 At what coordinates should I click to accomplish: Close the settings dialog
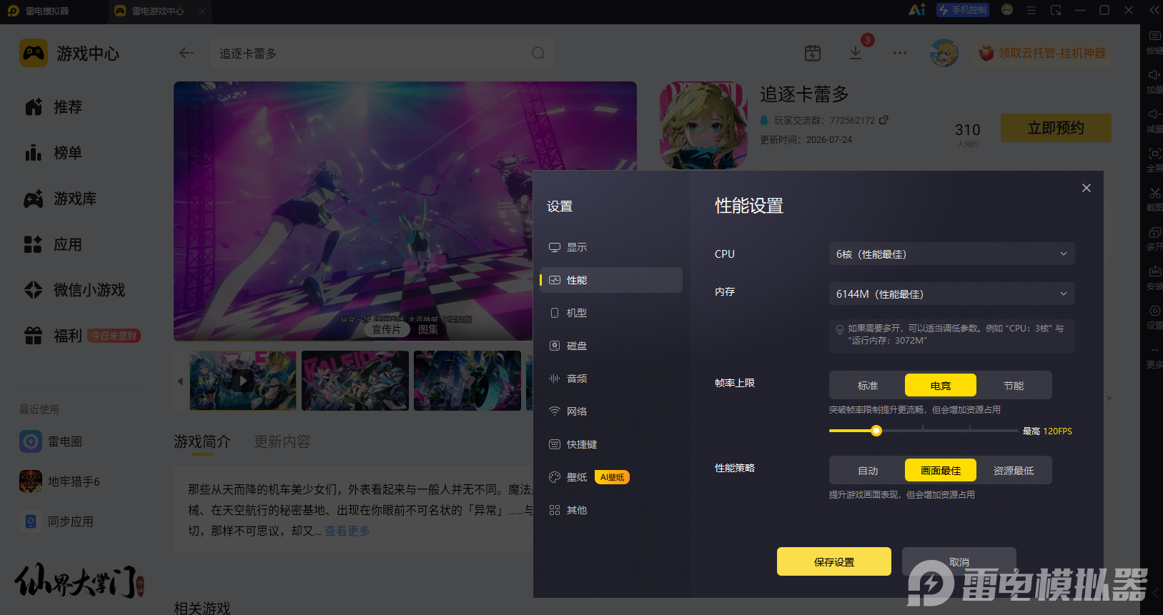[x=1087, y=188]
